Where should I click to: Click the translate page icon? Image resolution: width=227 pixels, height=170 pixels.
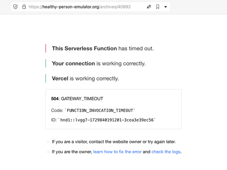[149, 7]
